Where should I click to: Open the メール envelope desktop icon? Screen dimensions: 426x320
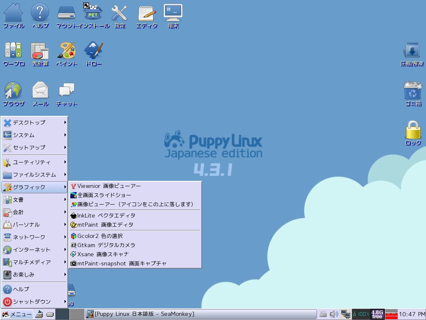[40, 94]
